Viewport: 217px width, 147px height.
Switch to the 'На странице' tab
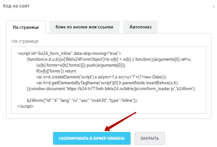tap(26, 27)
